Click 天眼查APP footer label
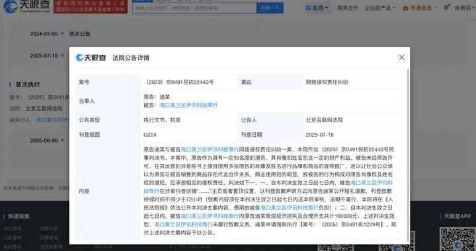This screenshot has height=251, width=476. (457, 216)
